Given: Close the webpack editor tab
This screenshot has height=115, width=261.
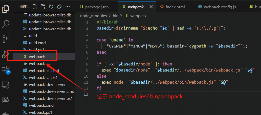Looking at the screenshot, I should tap(151, 7).
